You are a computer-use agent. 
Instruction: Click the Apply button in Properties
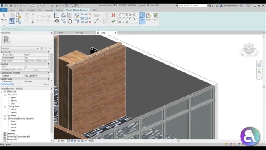(46, 84)
